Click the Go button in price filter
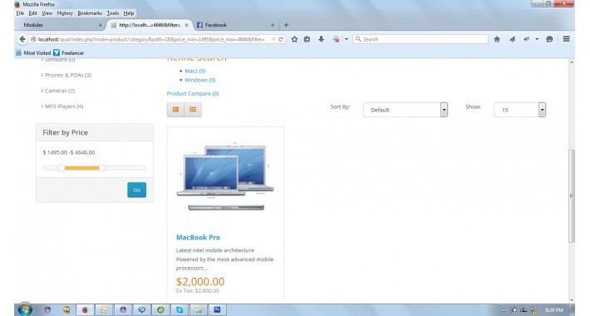The height and width of the screenshot is (316, 590). (136, 190)
